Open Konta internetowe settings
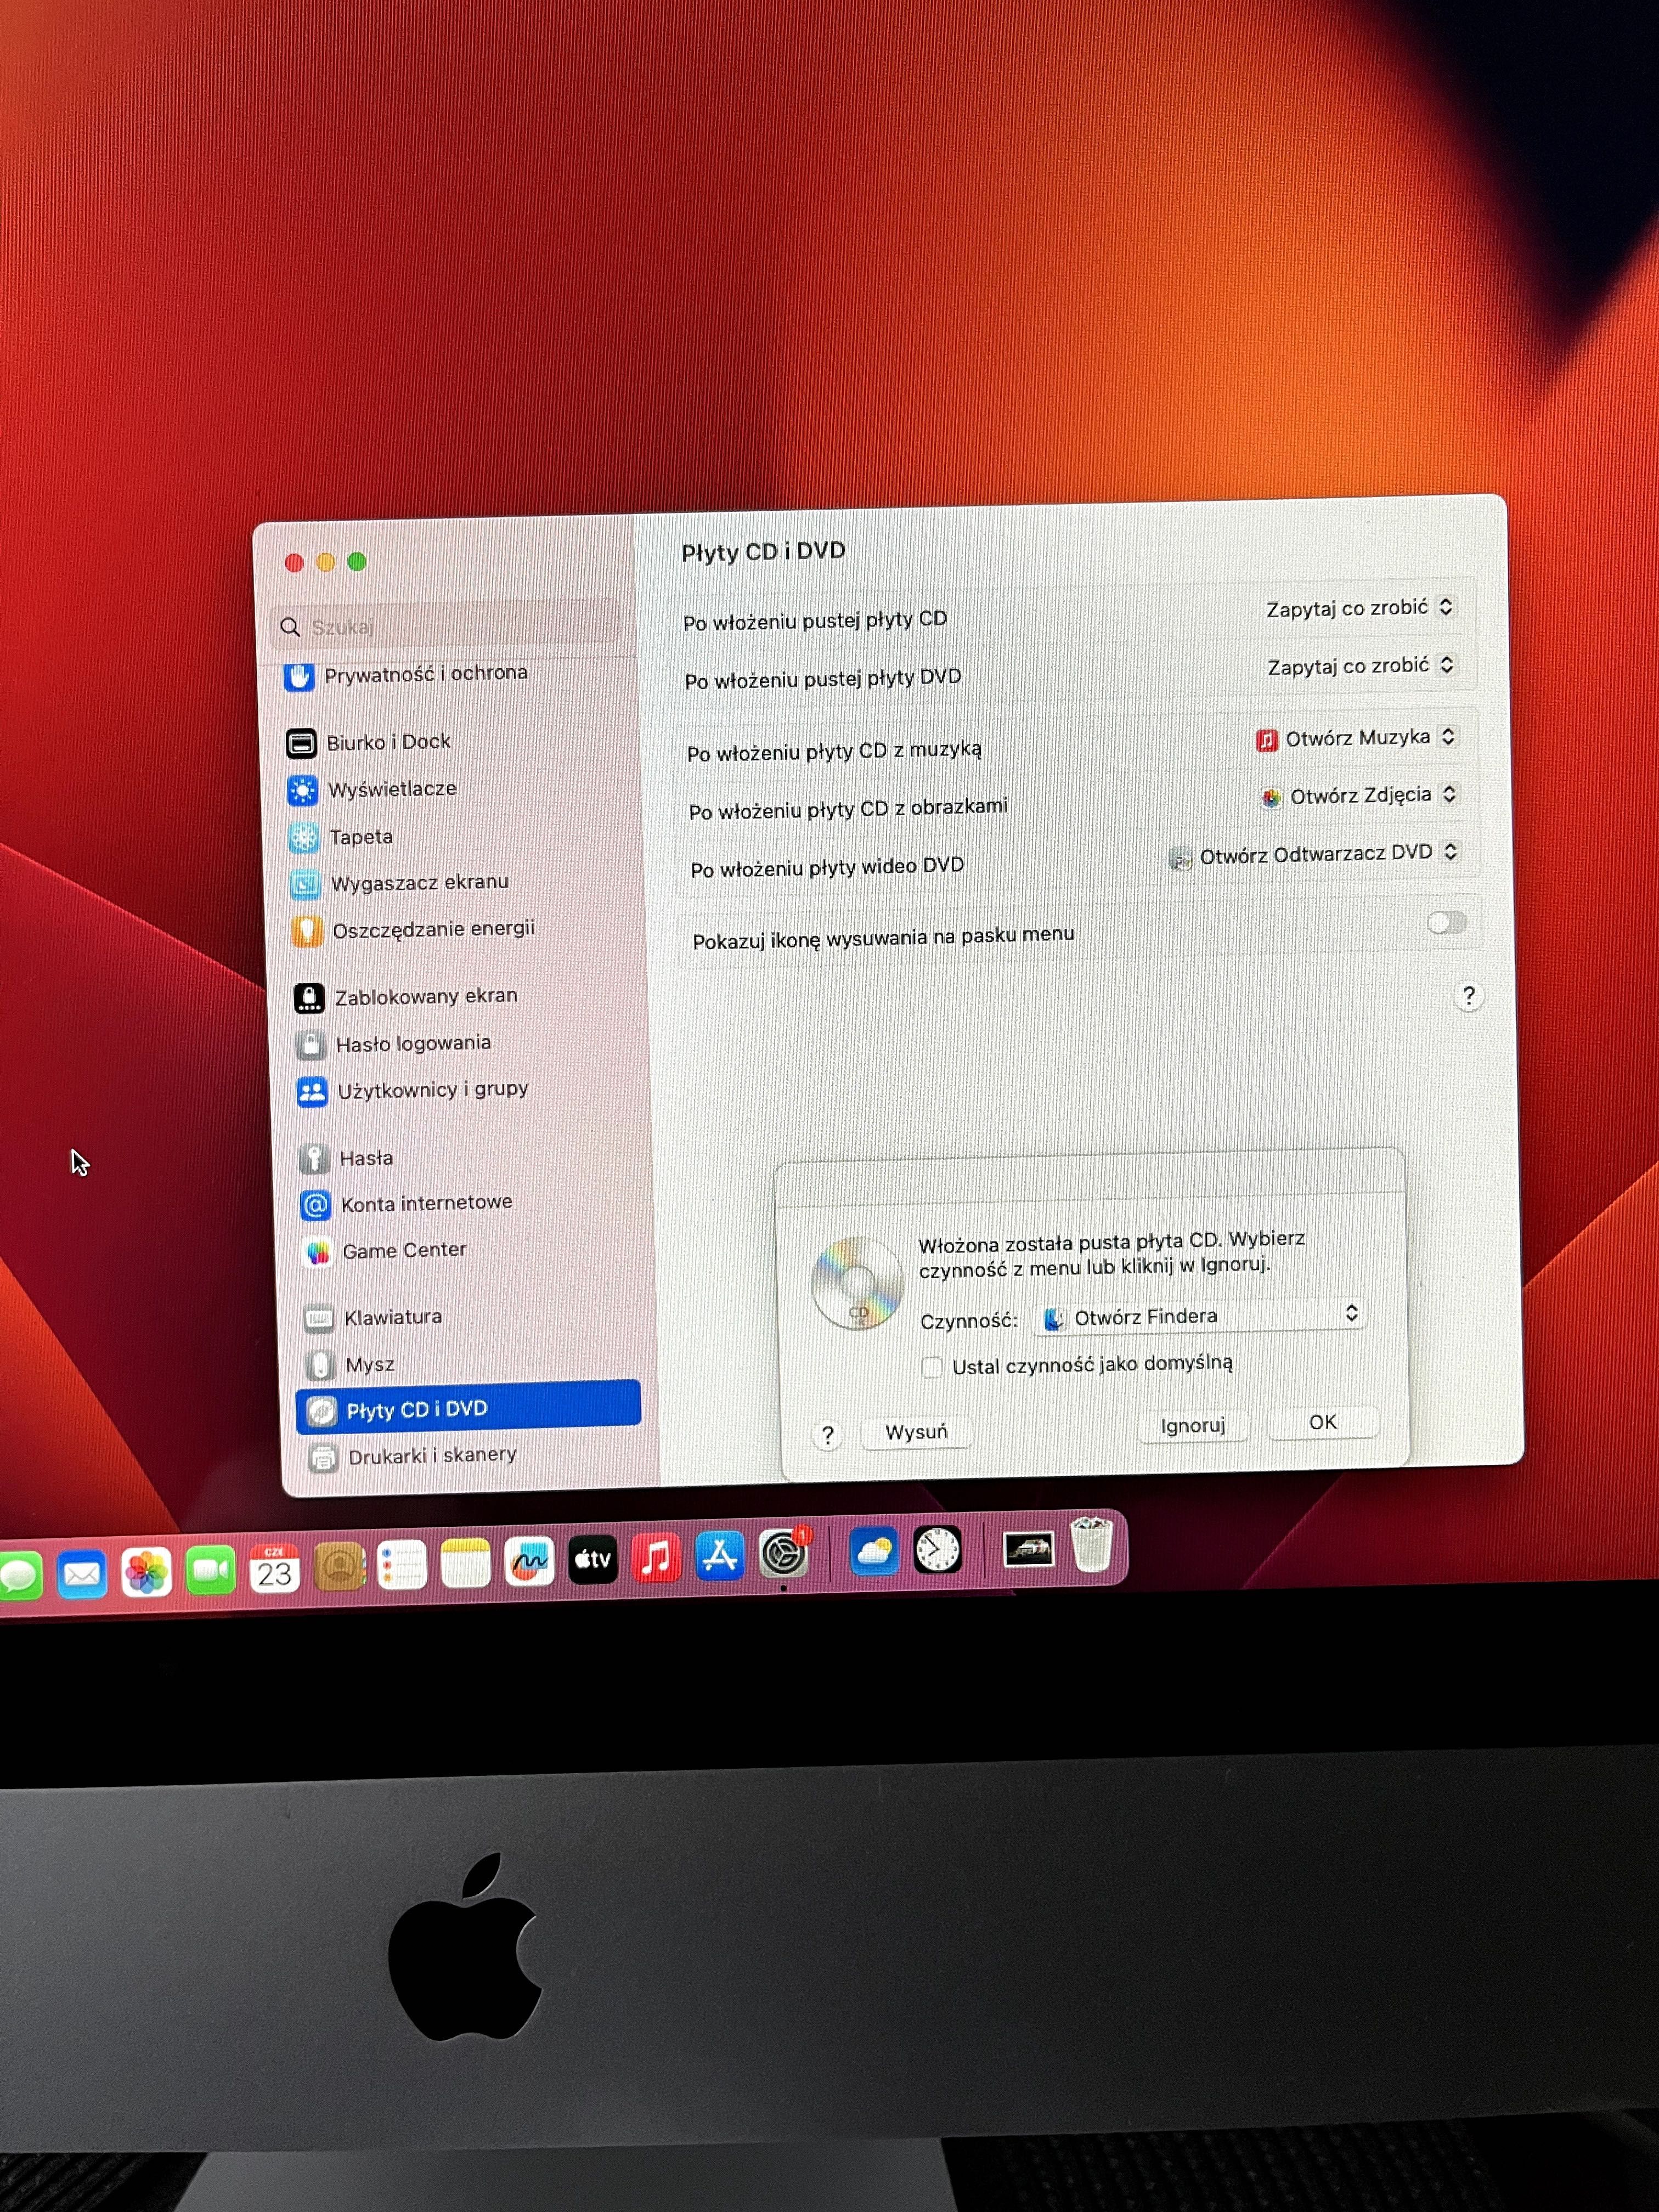The image size is (1659, 2212). pos(406,1204)
